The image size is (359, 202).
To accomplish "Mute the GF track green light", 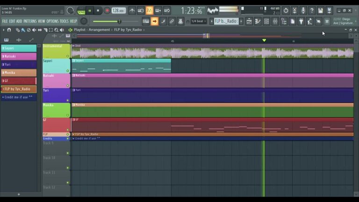I will [x=67, y=130].
